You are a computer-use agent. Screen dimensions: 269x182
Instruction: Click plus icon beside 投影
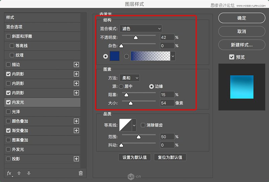click(x=76, y=159)
